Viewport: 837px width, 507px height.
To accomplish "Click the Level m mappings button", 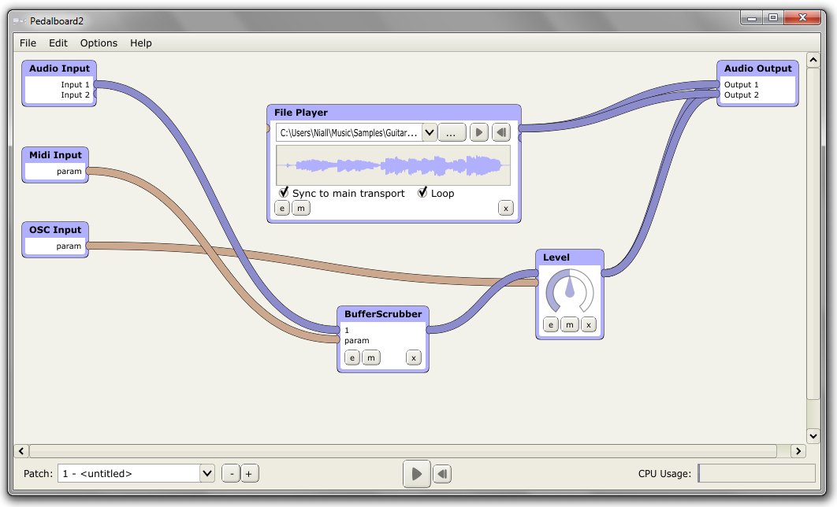I will coord(570,324).
